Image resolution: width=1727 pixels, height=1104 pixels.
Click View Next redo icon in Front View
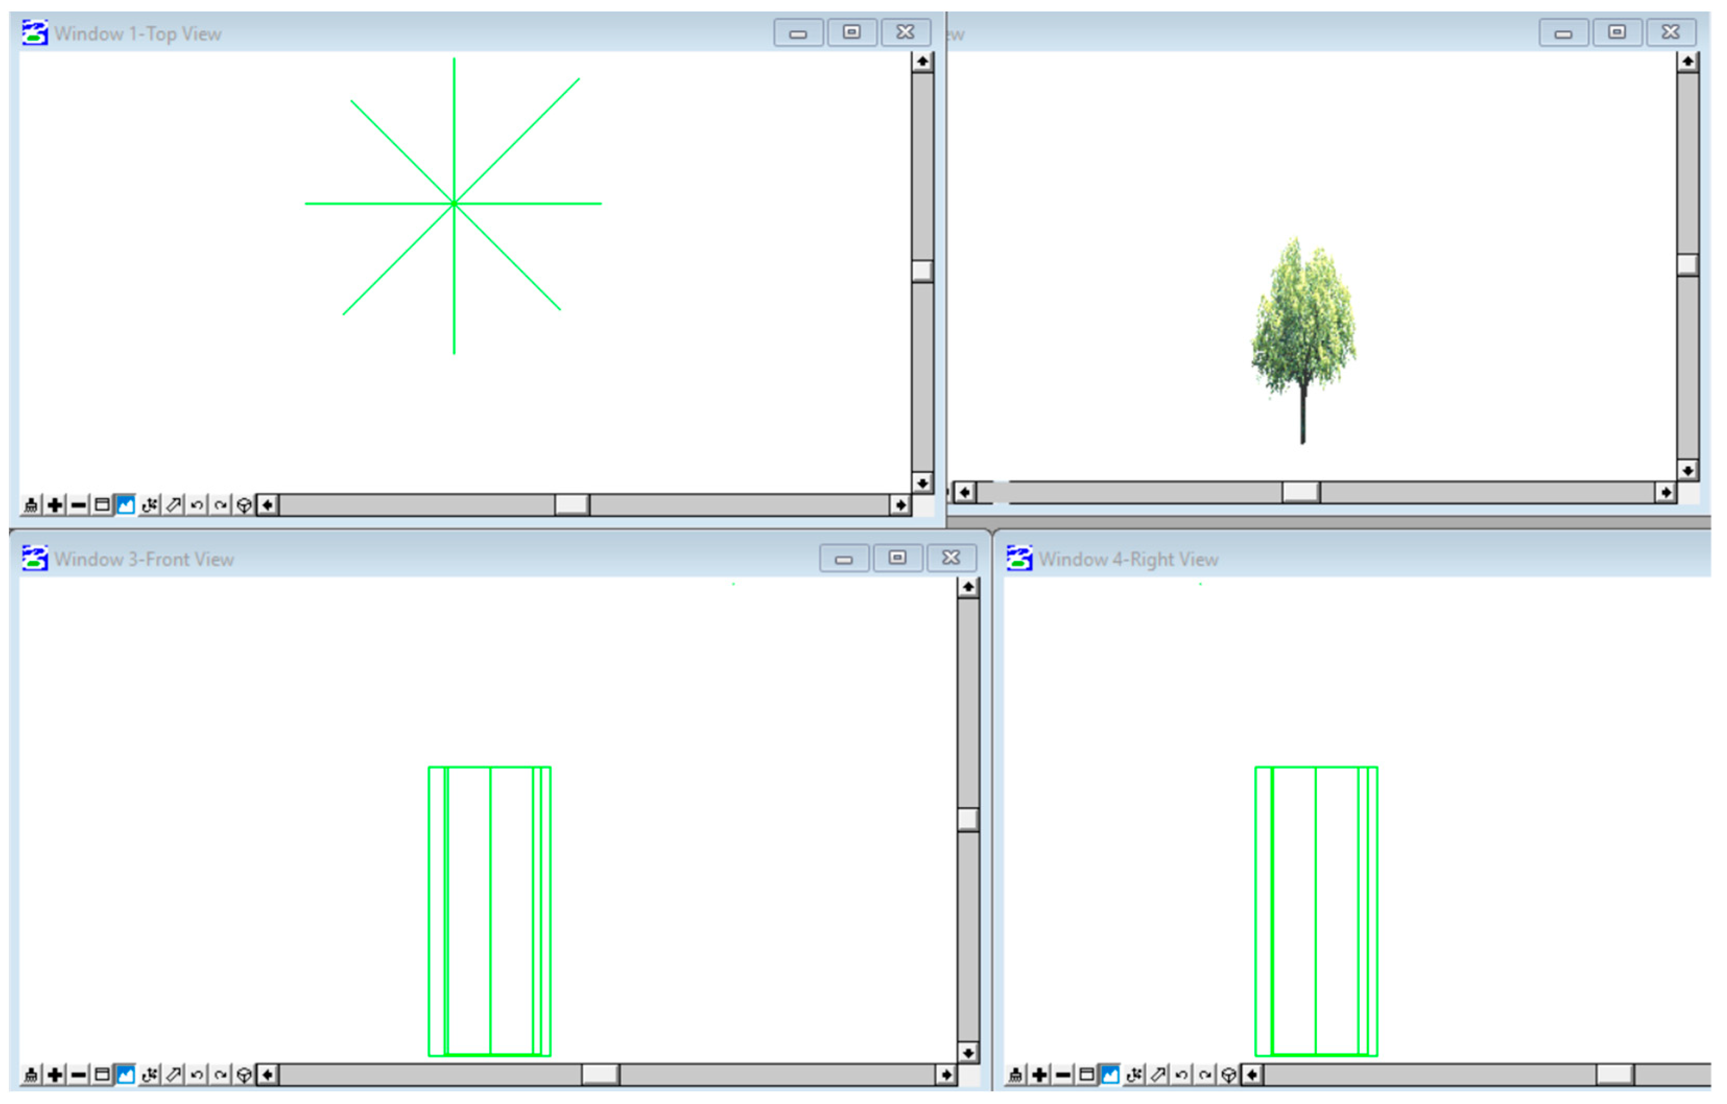pos(220,1075)
